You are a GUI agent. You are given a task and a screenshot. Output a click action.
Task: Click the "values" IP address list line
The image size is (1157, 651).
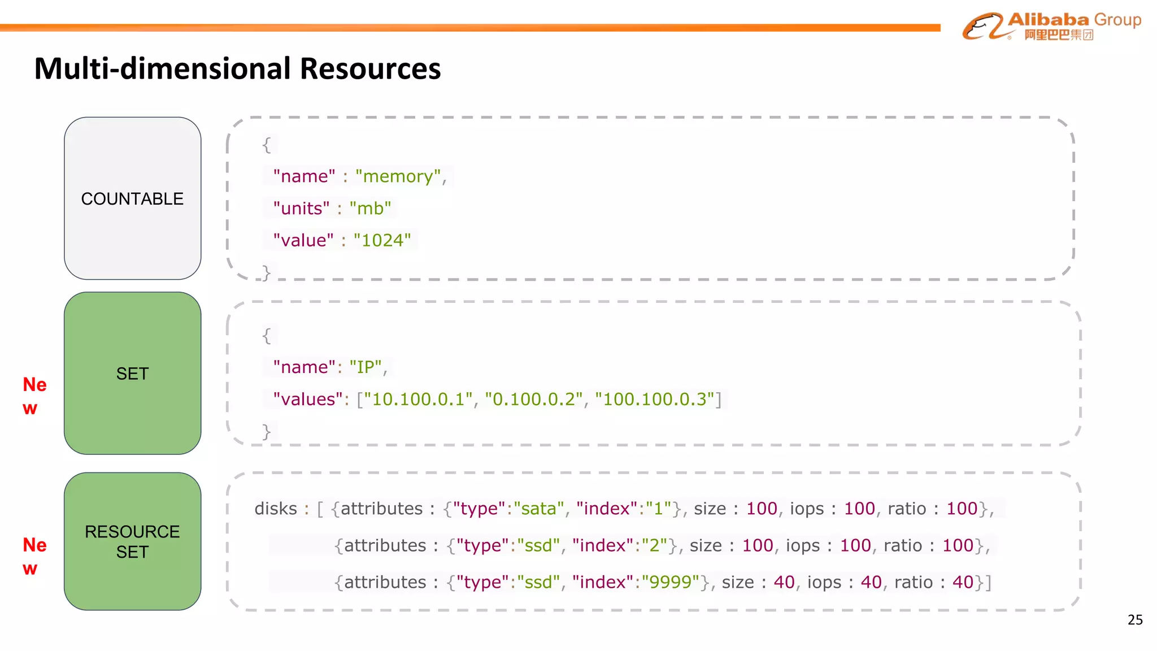click(x=497, y=400)
